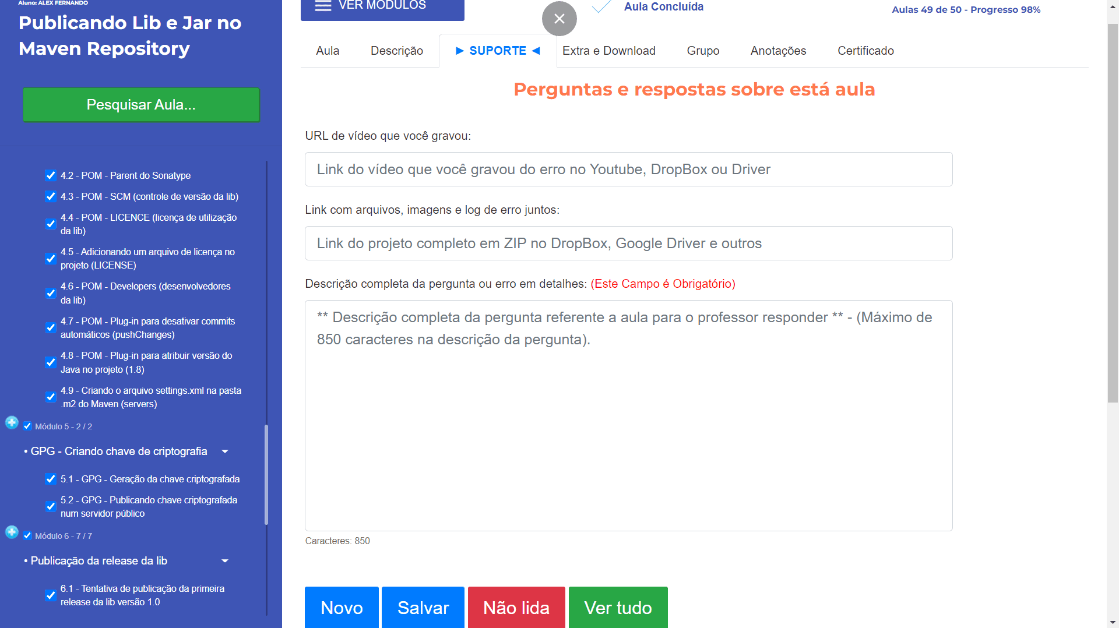Screen dimensions: 1119x628
Task: Toggle checkbox for 4.3 POM SCM lesson
Action: tap(51, 196)
